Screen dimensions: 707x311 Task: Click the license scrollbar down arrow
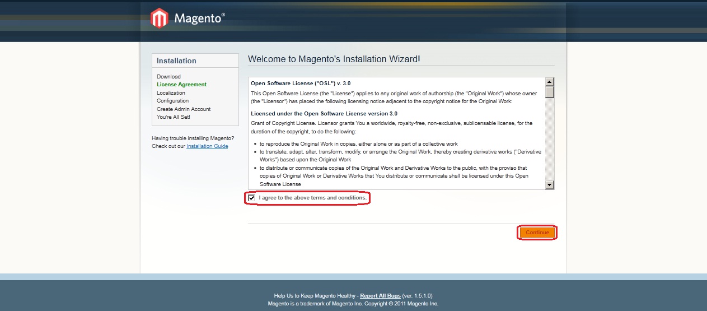550,185
